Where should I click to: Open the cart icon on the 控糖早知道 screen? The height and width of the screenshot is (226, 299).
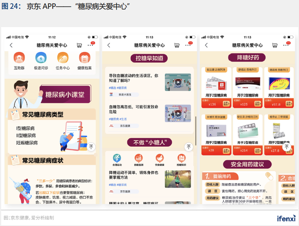[177, 45]
